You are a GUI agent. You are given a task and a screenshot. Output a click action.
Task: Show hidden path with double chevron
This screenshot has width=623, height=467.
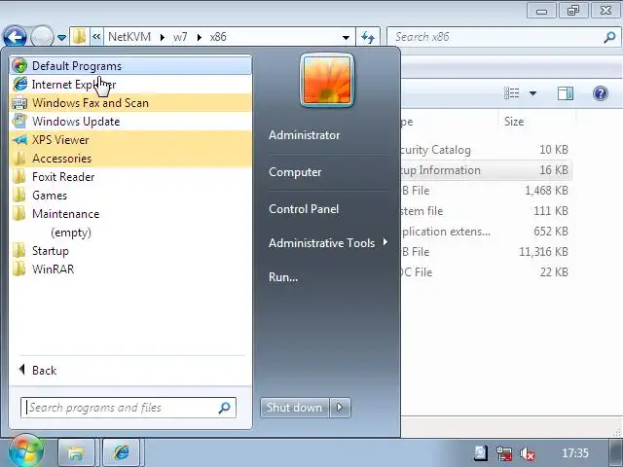[96, 37]
